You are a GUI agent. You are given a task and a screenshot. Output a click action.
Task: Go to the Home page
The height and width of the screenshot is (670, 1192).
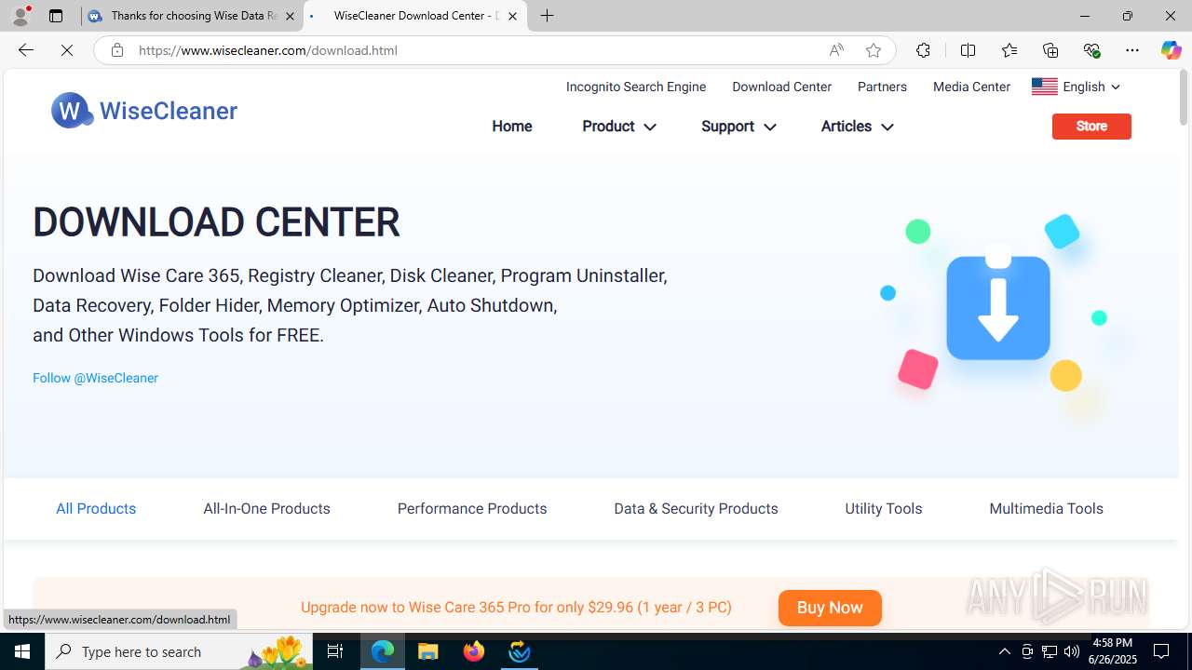point(512,127)
